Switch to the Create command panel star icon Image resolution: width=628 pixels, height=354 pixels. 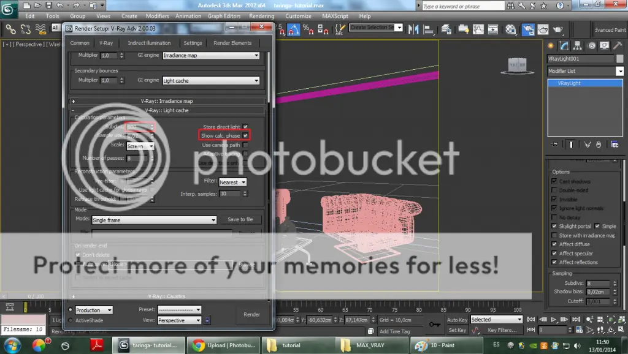pos(551,45)
